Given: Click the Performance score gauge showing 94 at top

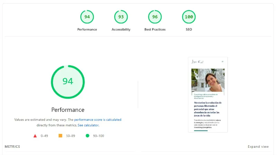Looking at the screenshot, I should [x=87, y=17].
